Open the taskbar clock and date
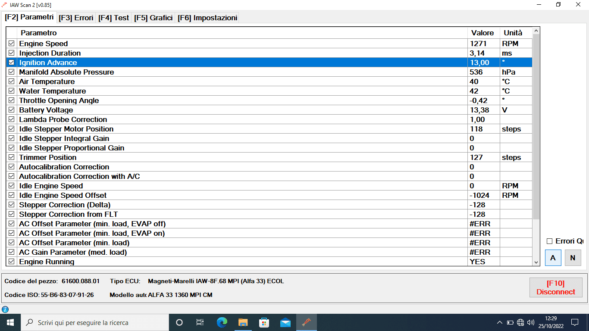Image resolution: width=589 pixels, height=331 pixels. [x=550, y=322]
